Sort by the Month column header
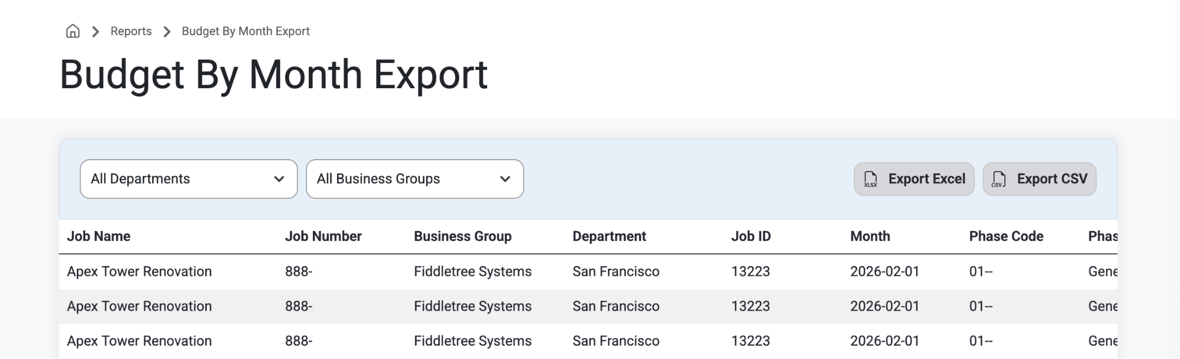The height and width of the screenshot is (359, 1180). coord(870,236)
